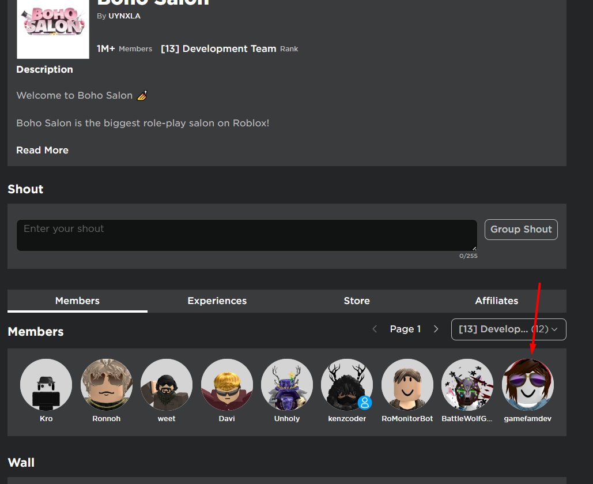Click the Shout section heading

[25, 189]
